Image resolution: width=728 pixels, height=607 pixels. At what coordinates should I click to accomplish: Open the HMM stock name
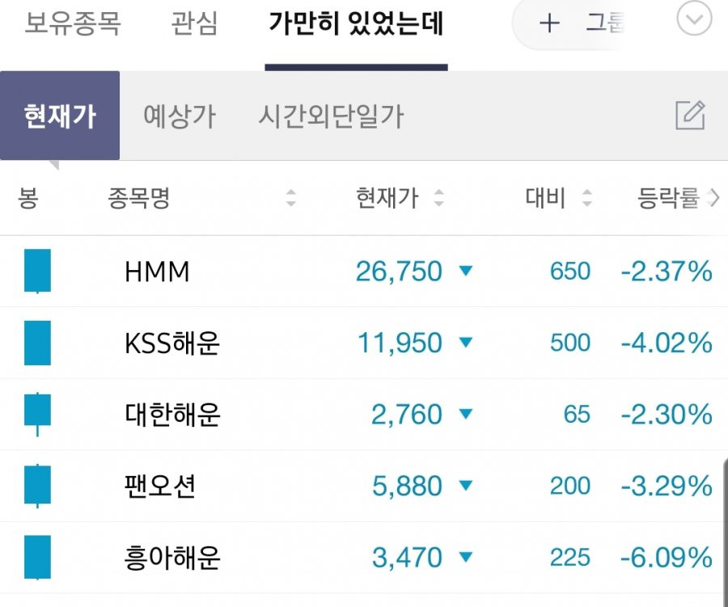[x=157, y=272]
